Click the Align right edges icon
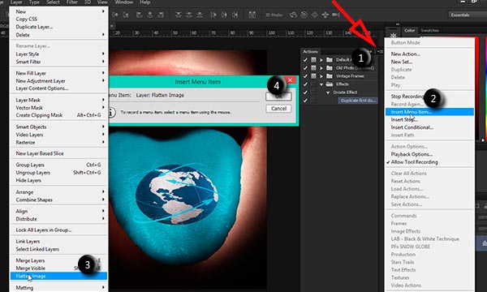Viewport: 487px width, 292px height. [161, 15]
